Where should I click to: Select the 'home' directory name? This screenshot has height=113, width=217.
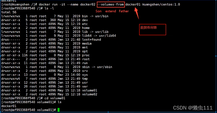click(86, 28)
